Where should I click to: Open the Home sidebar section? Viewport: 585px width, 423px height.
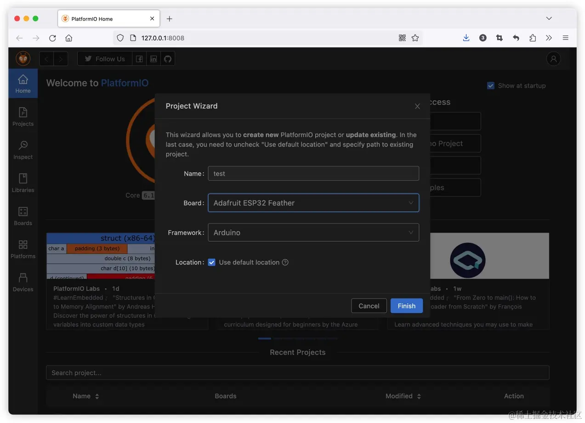[23, 84]
